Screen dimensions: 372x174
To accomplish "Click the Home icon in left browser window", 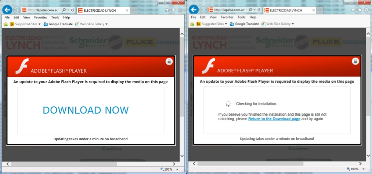I will pos(167,10).
